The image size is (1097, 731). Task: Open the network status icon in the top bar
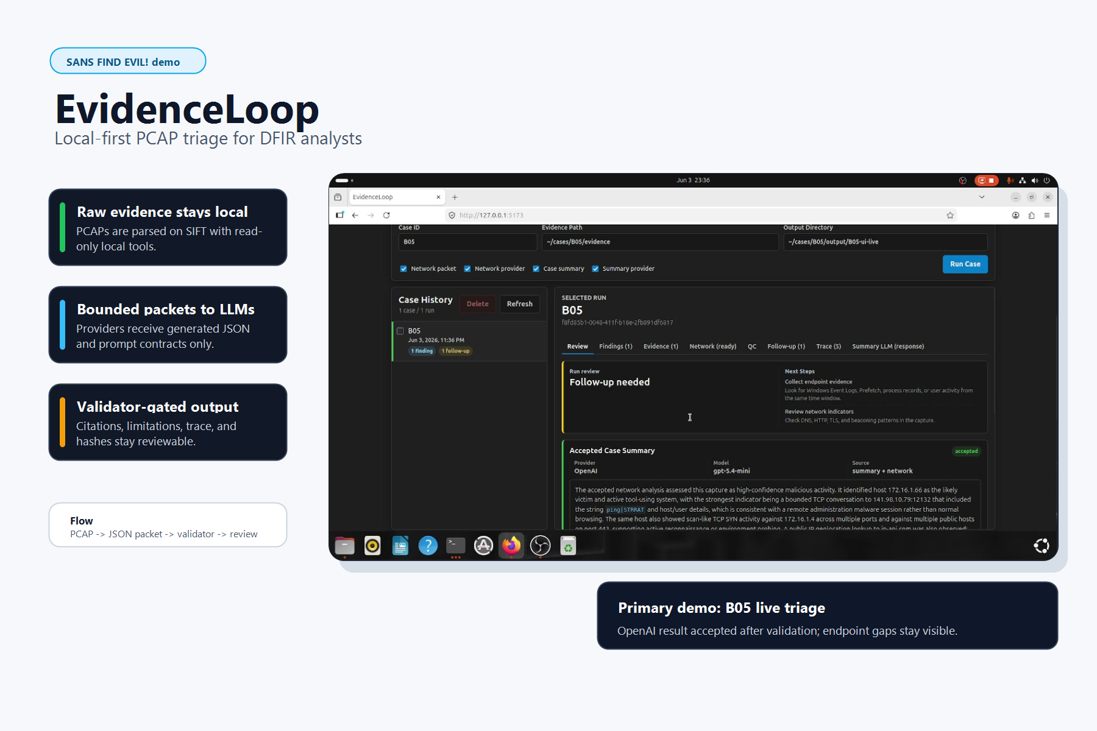pyautogui.click(x=1023, y=180)
